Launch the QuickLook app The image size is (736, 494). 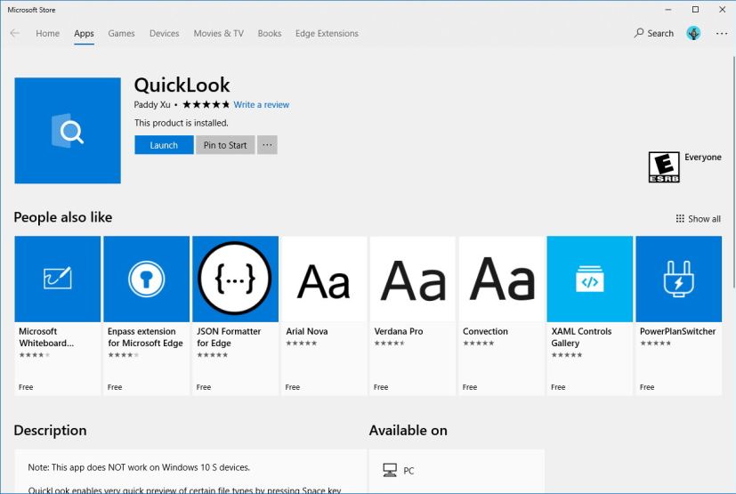coord(164,145)
